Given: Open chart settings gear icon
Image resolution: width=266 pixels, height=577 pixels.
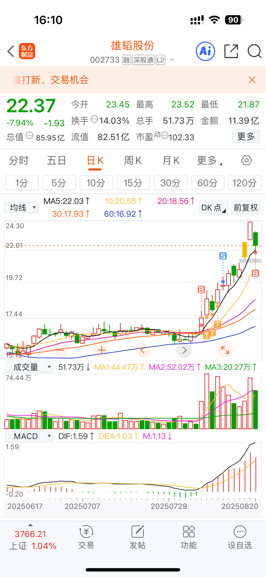Looking at the screenshot, I should click(247, 160).
